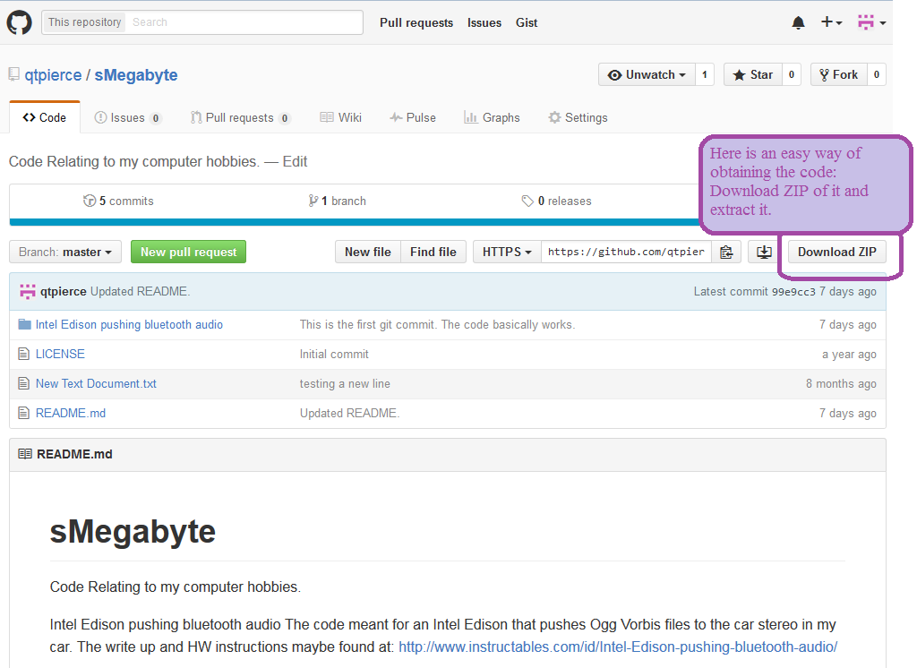Open the Updated README. commit message in header
This screenshot has height=668, width=917.
click(140, 291)
